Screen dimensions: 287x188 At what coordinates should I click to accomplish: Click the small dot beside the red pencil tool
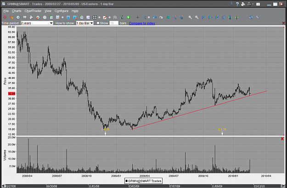(x=110, y=17)
